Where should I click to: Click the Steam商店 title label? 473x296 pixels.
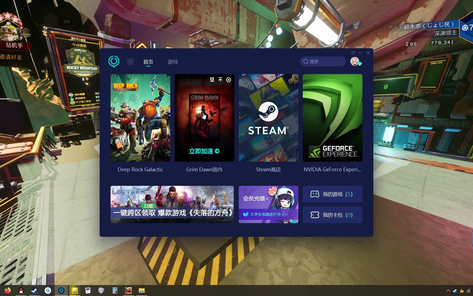(269, 170)
